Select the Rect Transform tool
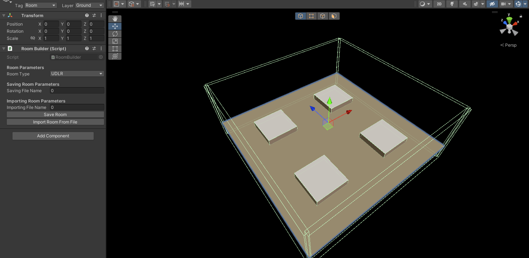This screenshot has height=258, width=529. pyautogui.click(x=115, y=48)
